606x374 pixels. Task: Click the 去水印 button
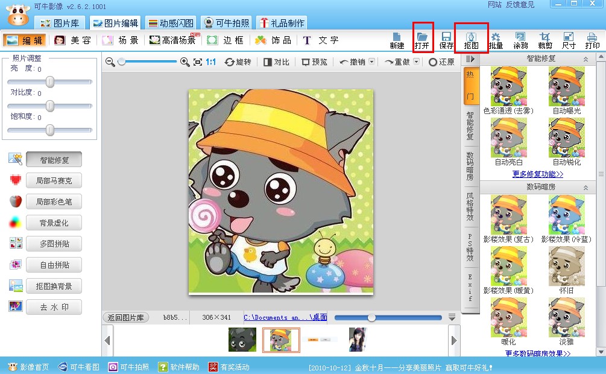click(54, 307)
